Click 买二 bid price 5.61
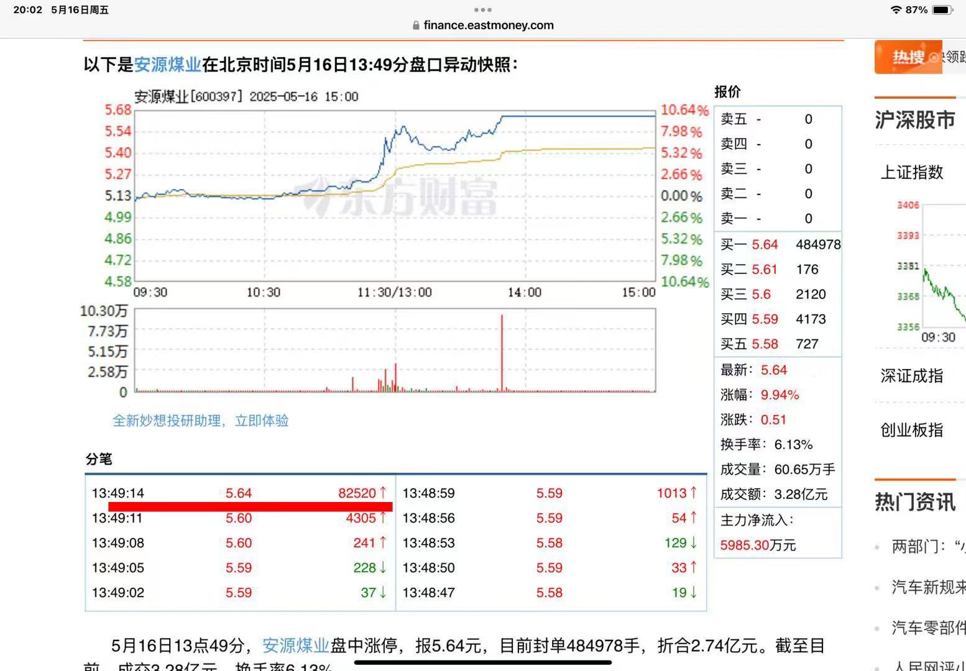This screenshot has width=966, height=671. click(x=765, y=270)
